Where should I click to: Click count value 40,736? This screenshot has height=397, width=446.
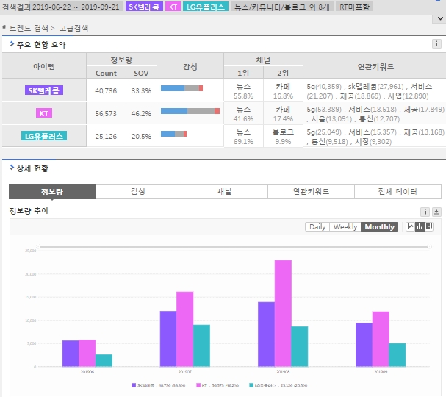(106, 90)
